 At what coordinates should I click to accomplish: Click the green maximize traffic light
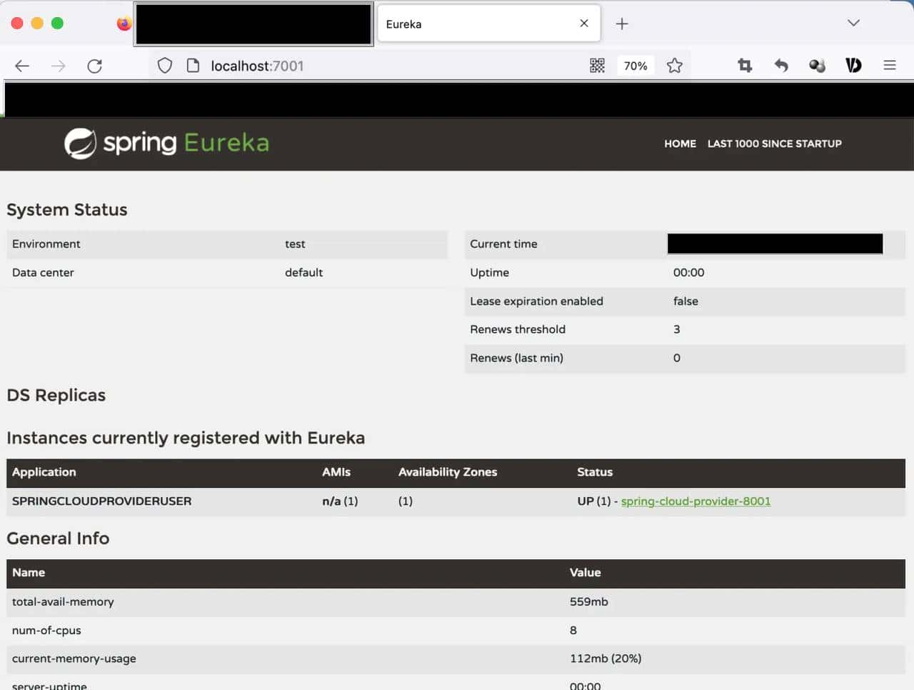click(x=56, y=23)
